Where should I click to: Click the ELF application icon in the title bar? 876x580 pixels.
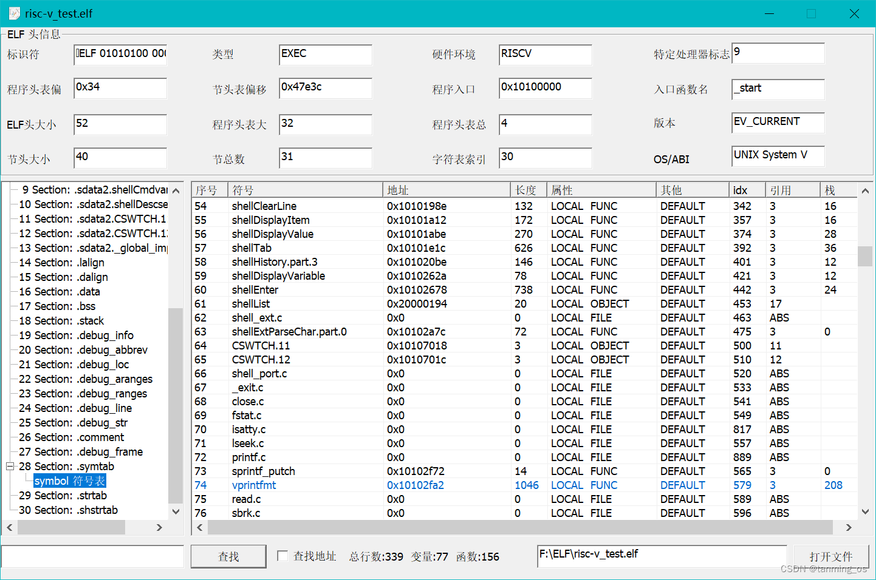[15, 13]
